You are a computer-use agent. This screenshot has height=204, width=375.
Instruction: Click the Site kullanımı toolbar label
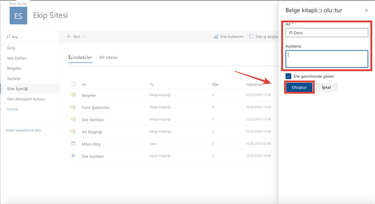click(x=231, y=37)
